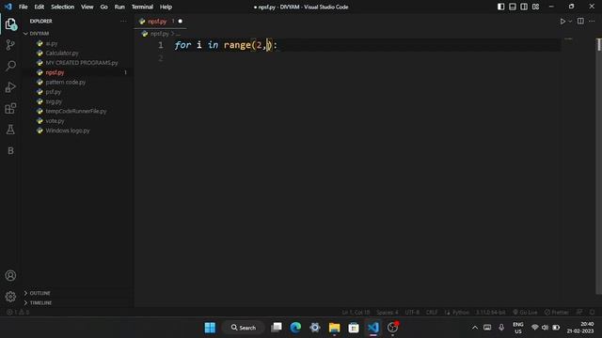Click the UTF-8 encoding status item

click(x=412, y=313)
